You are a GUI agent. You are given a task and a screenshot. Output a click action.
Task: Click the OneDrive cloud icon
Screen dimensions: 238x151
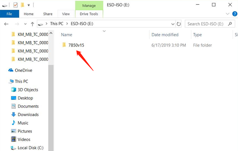(11, 70)
